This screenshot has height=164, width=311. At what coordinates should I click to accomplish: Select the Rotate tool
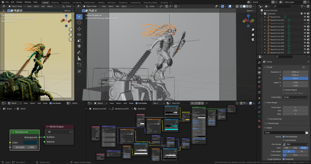point(79,35)
